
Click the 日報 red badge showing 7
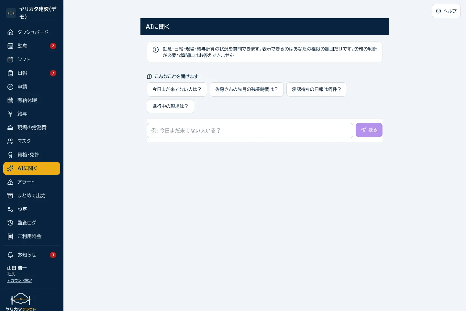(53, 73)
